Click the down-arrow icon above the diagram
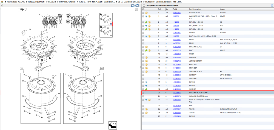 click(2, 5)
